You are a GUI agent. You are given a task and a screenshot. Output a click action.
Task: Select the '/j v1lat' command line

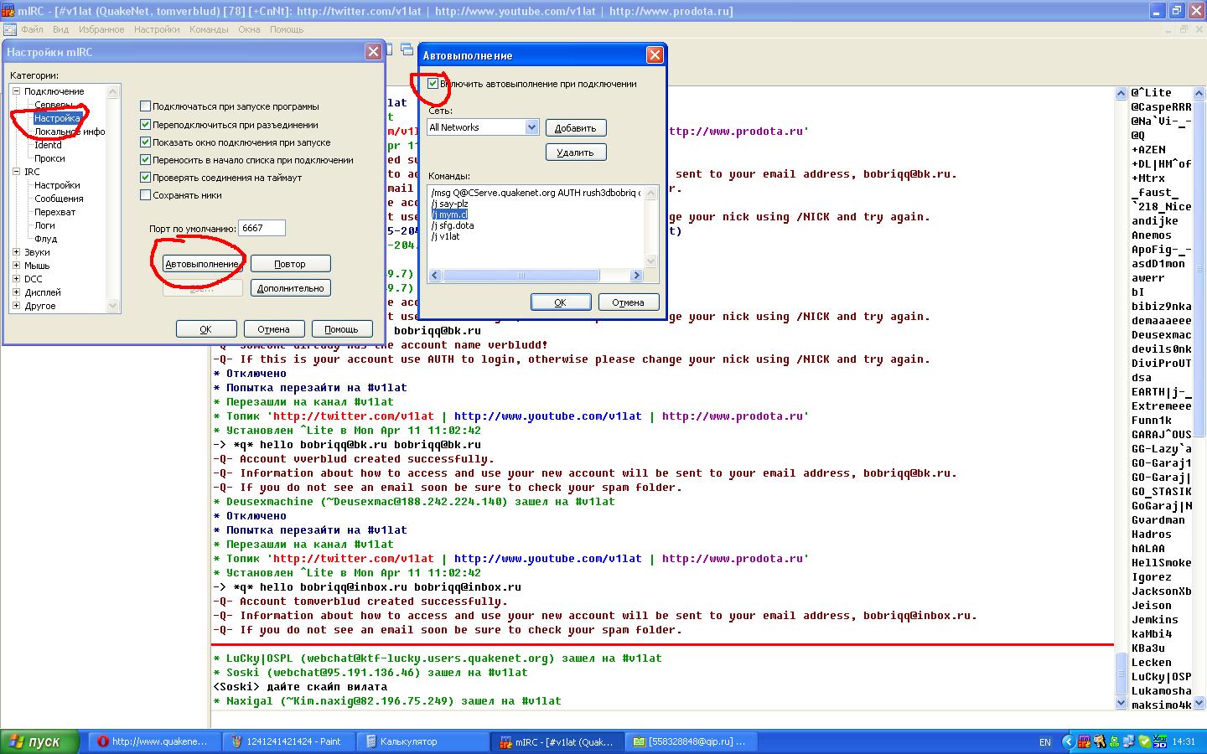(445, 236)
